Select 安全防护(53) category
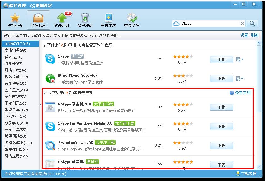Image resolution: width=266 pixels, height=181 pixels. pyautogui.click(x=15, y=96)
